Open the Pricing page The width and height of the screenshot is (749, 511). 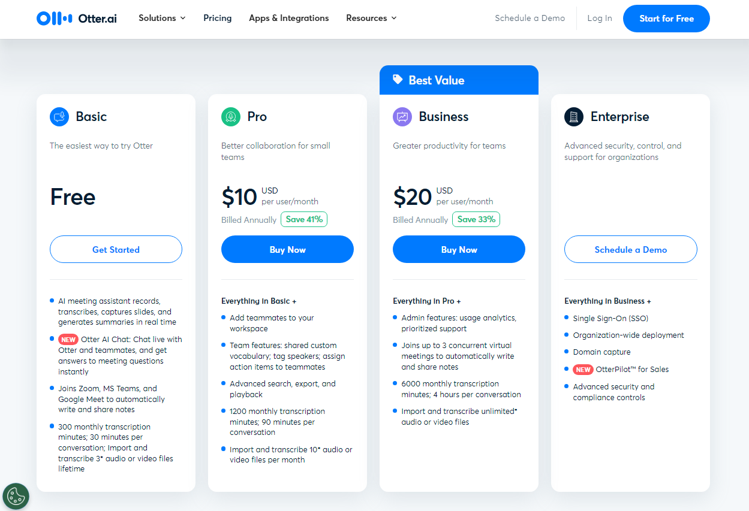[218, 18]
